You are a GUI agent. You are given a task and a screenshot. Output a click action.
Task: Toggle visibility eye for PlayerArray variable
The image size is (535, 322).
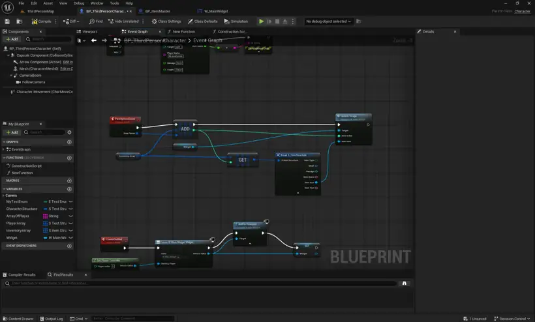pos(70,224)
